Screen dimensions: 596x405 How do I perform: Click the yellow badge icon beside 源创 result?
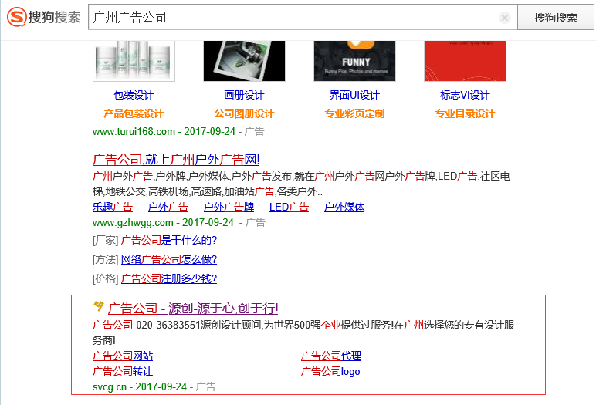(99, 305)
